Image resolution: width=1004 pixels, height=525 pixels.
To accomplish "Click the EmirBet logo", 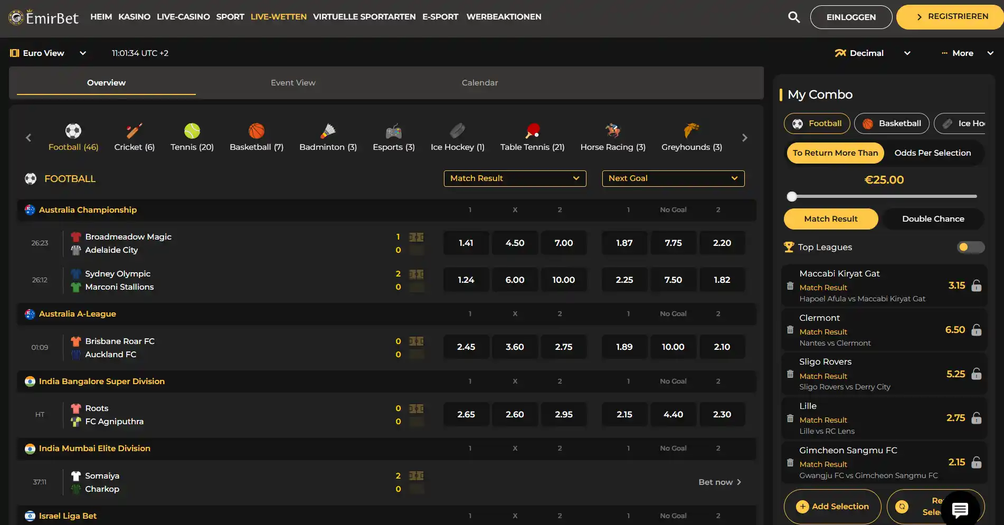I will click(43, 17).
